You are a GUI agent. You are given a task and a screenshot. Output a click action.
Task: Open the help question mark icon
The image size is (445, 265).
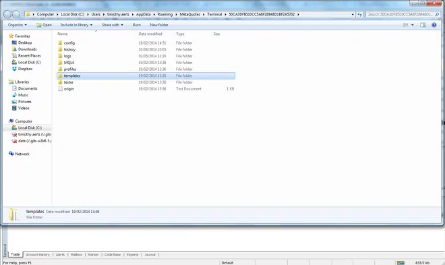click(x=434, y=25)
